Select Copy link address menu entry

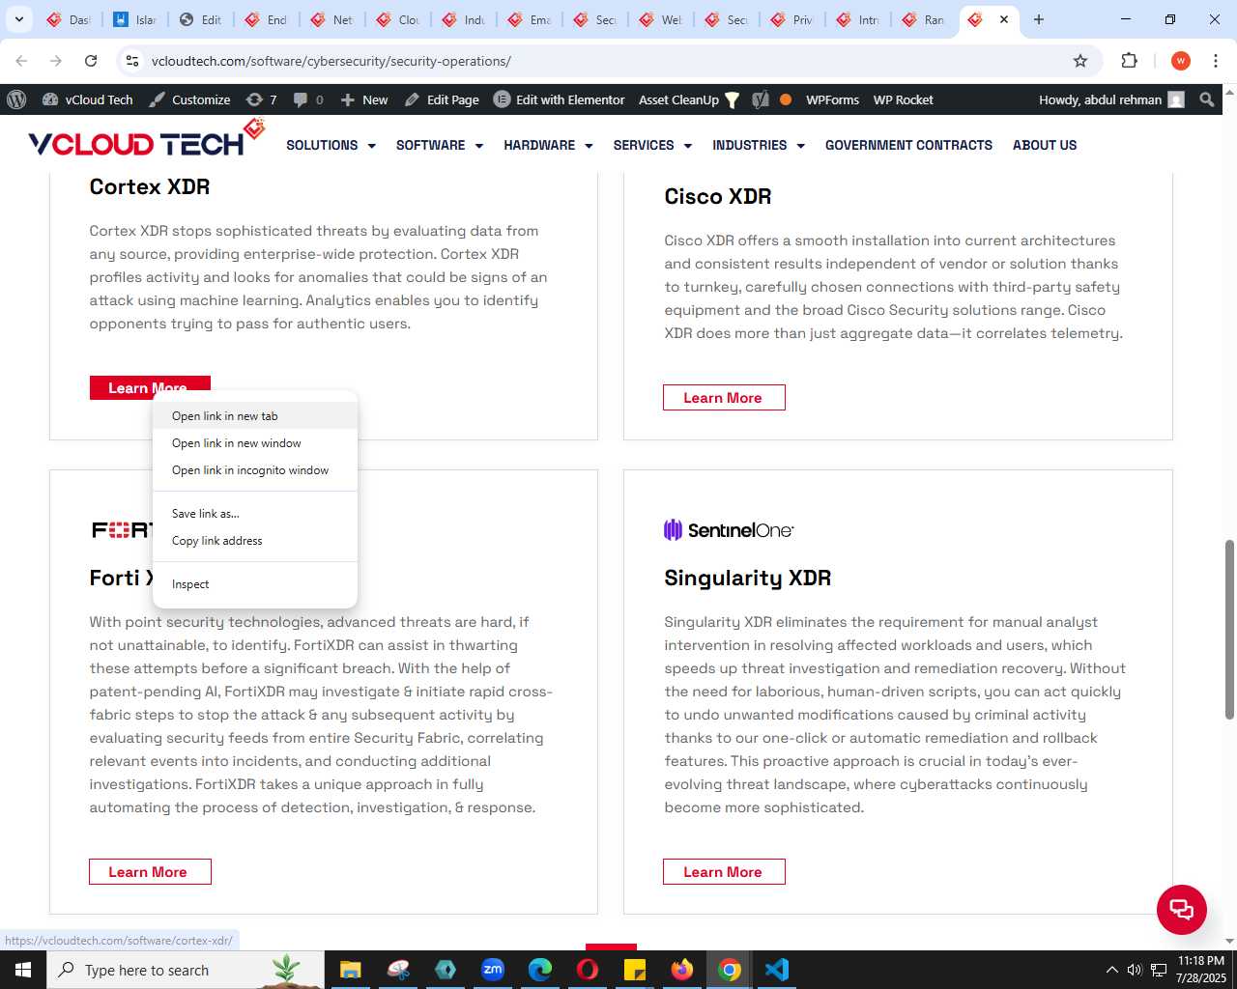pyautogui.click(x=255, y=541)
